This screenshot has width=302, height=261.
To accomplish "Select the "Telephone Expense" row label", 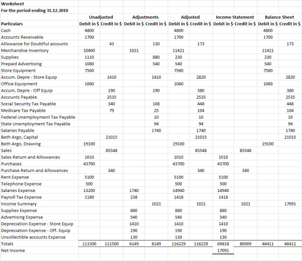I will (x=21, y=184).
